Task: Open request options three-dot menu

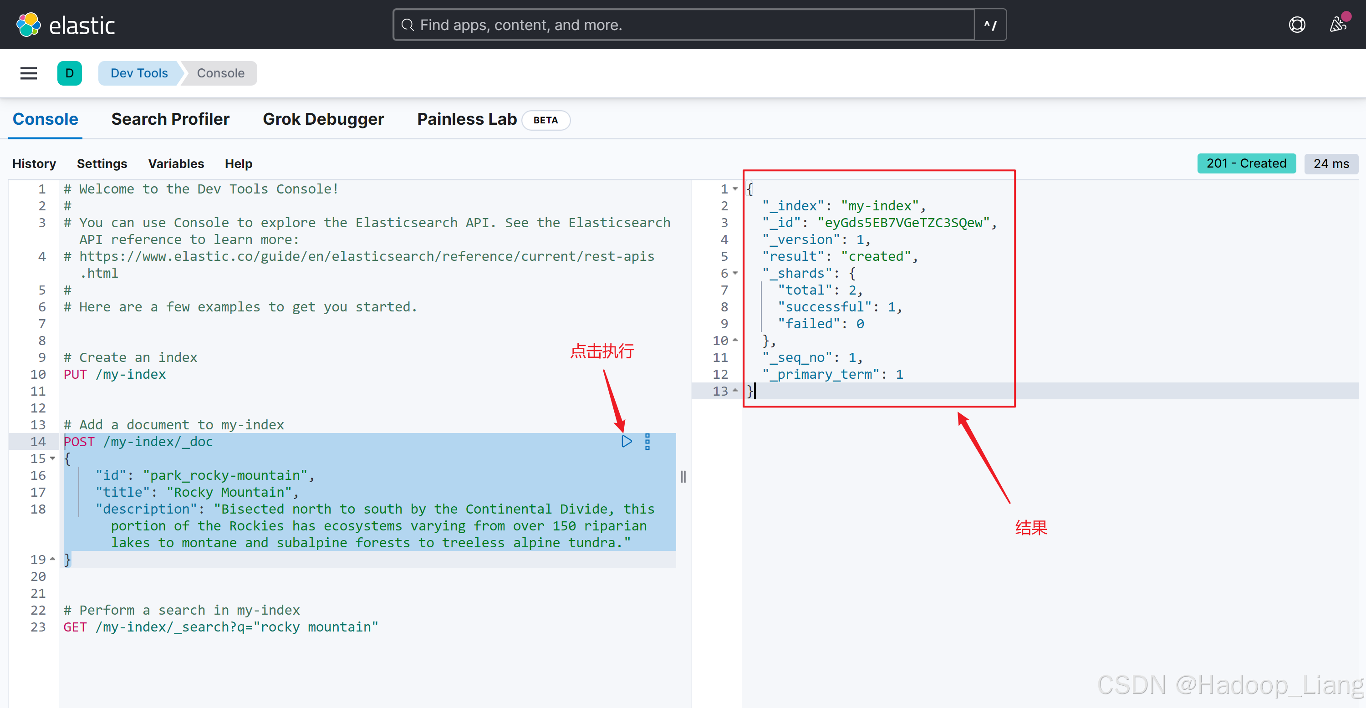Action: pos(647,441)
